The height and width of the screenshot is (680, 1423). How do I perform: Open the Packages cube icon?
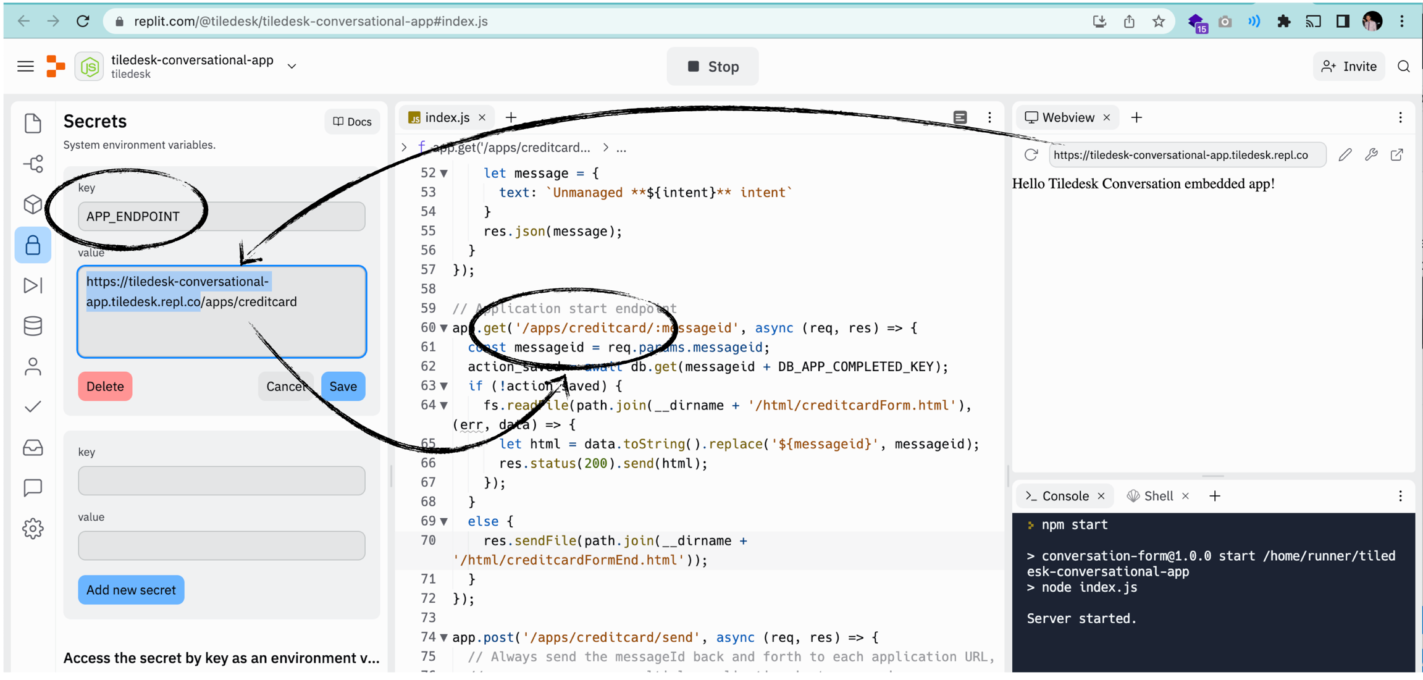(x=33, y=204)
